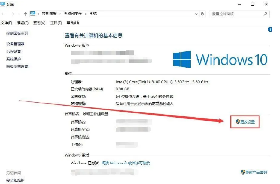
Task: Read the Microsoft 软件许可条款 link
Action: click(x=126, y=163)
